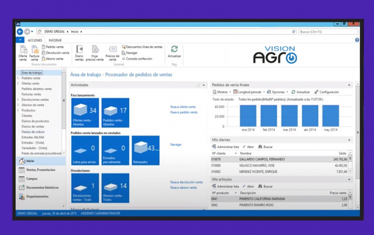Click the Factura venta ribbon icon
Image resolution: width=374 pixels, height=235 pixels.
click(x=34, y=53)
